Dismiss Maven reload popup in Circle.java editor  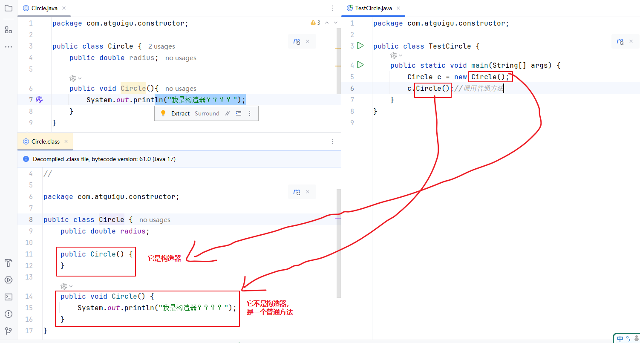[308, 41]
